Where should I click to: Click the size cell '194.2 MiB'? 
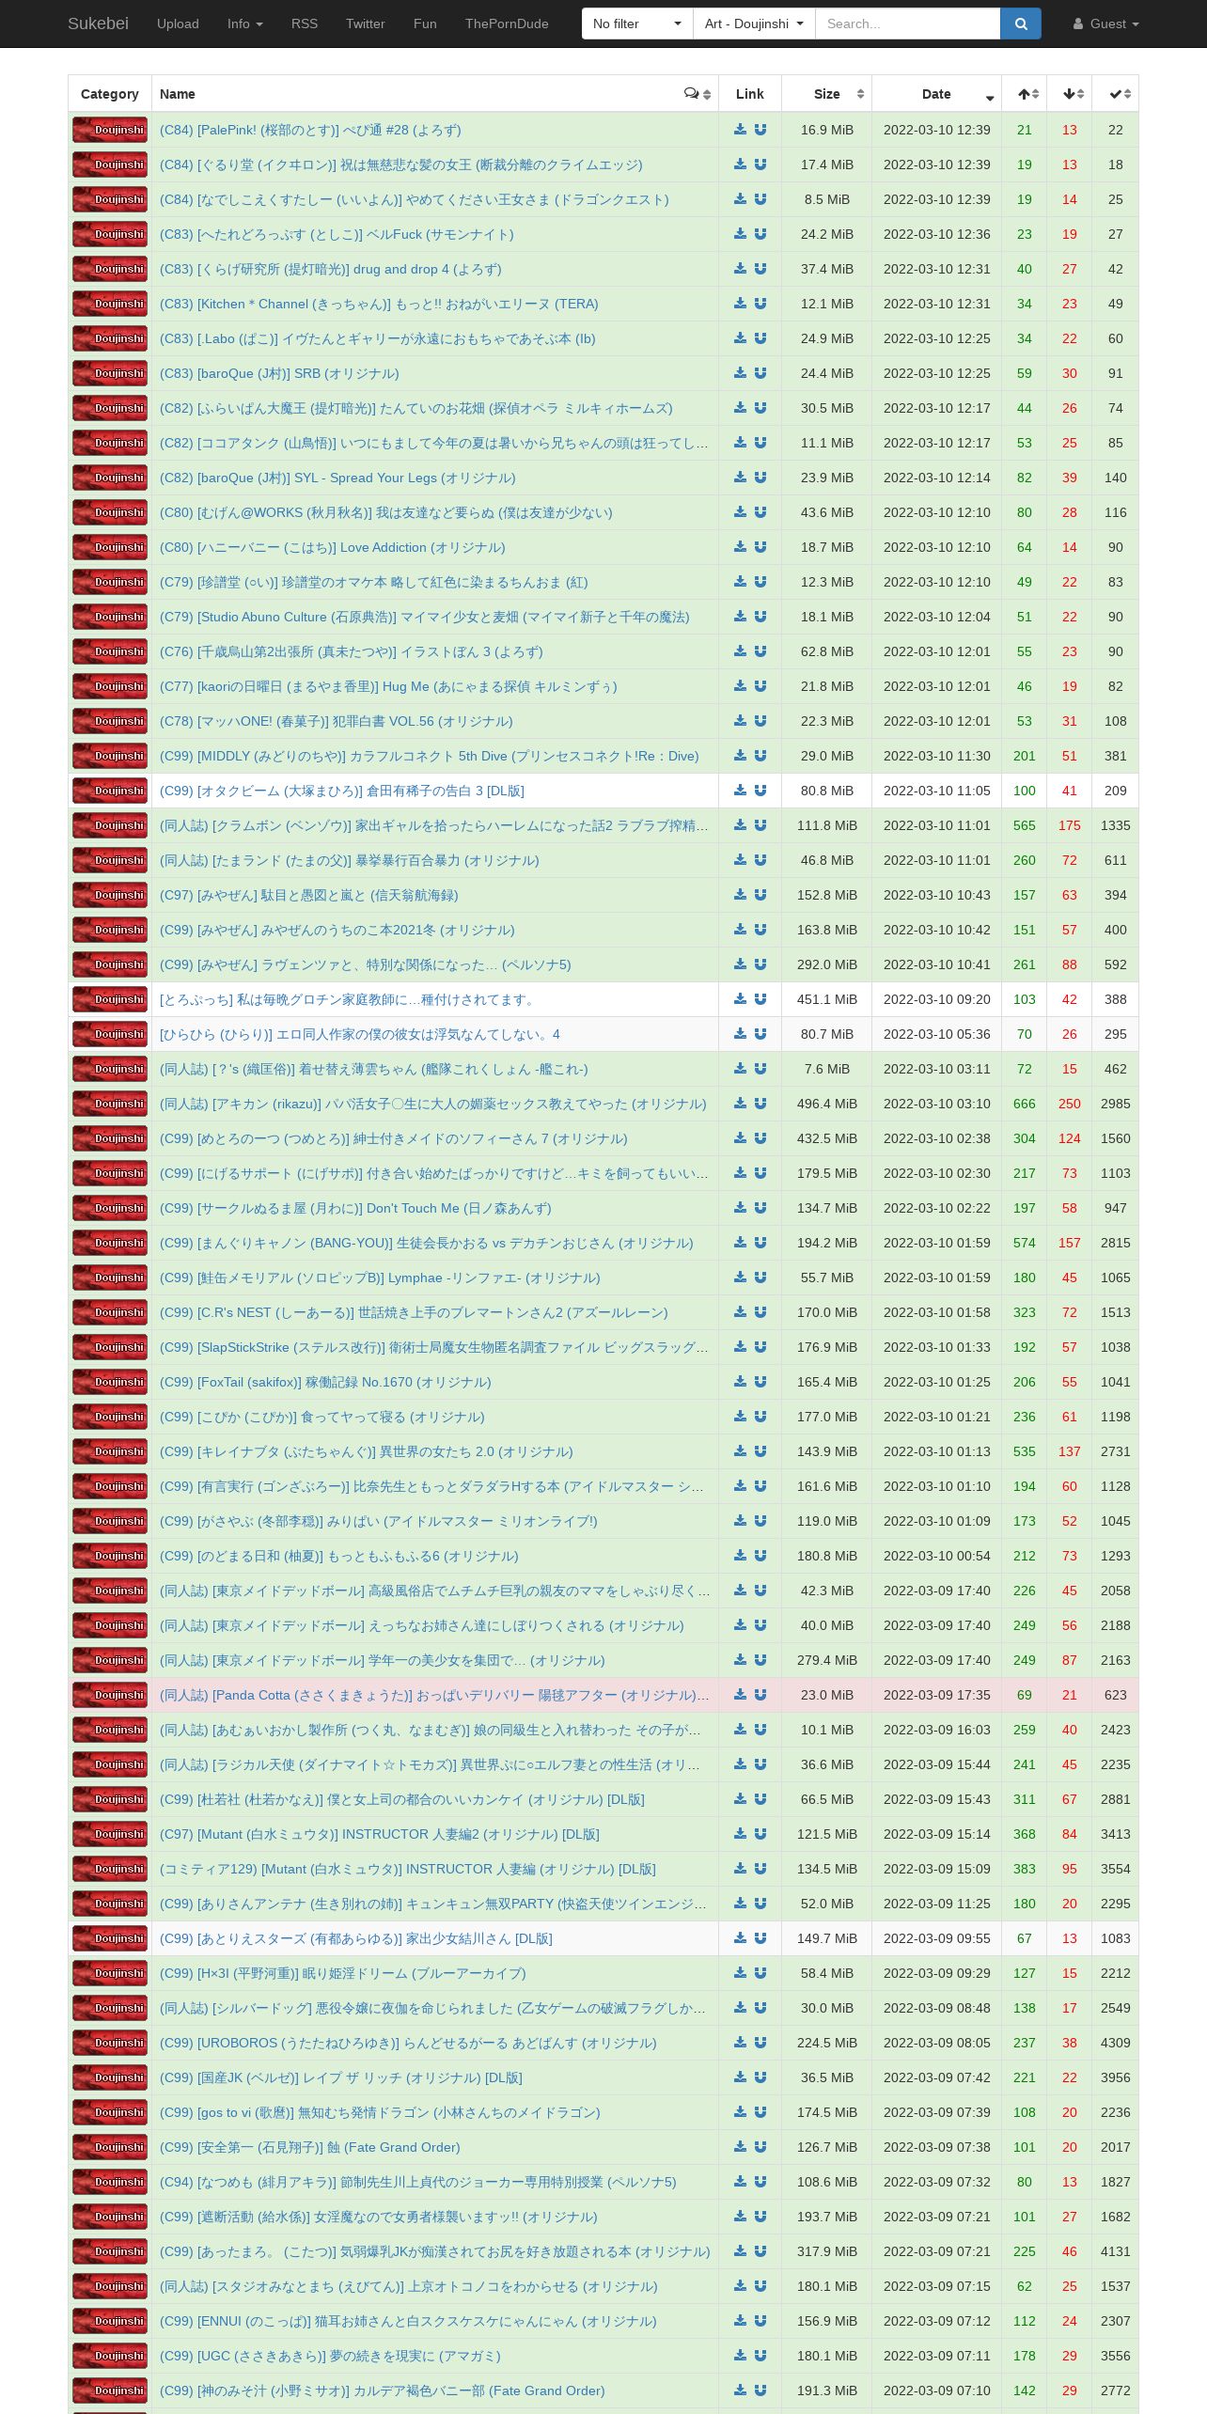coord(827,1243)
